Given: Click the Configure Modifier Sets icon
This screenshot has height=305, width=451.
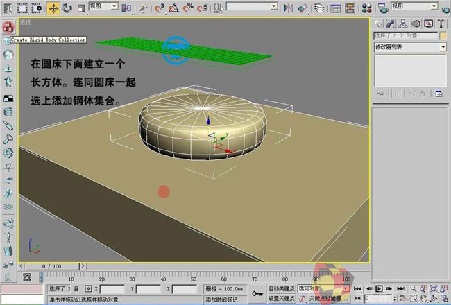Looking at the screenshot, I should pos(438,93).
